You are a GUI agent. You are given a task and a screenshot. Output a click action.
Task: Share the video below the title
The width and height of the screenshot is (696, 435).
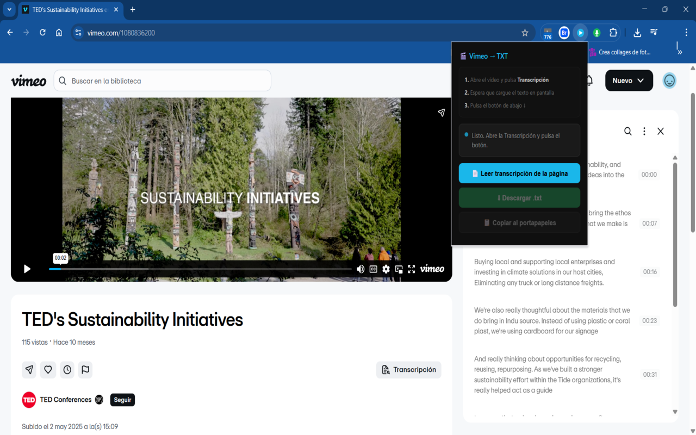29,370
